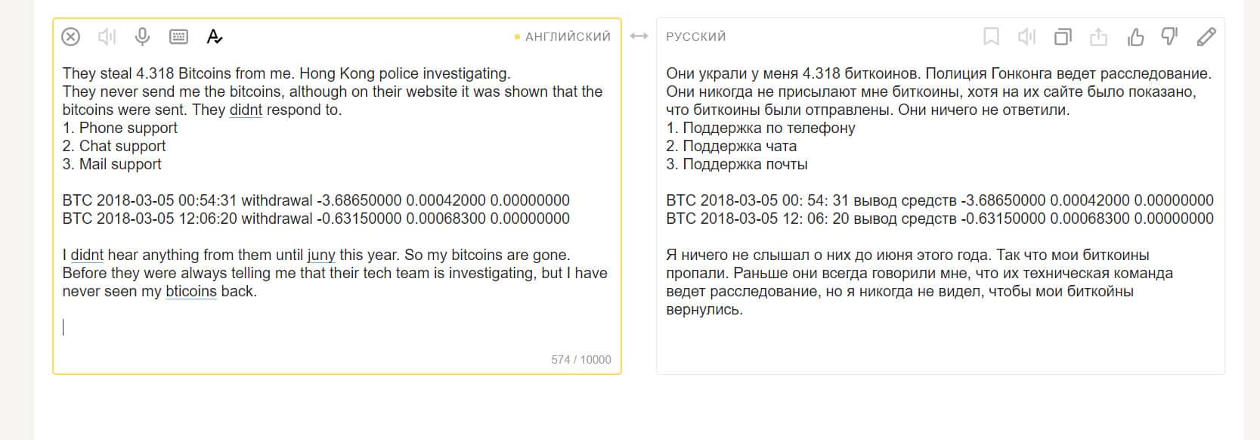Bookmark this translation to favorites
Viewport: 1260px width, 440px height.
[990, 36]
